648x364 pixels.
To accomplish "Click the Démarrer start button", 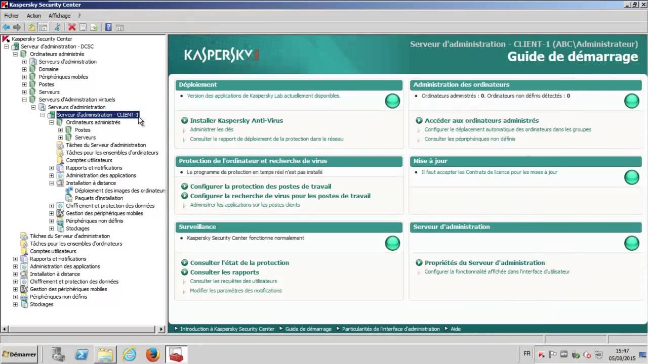I will tap(20, 354).
